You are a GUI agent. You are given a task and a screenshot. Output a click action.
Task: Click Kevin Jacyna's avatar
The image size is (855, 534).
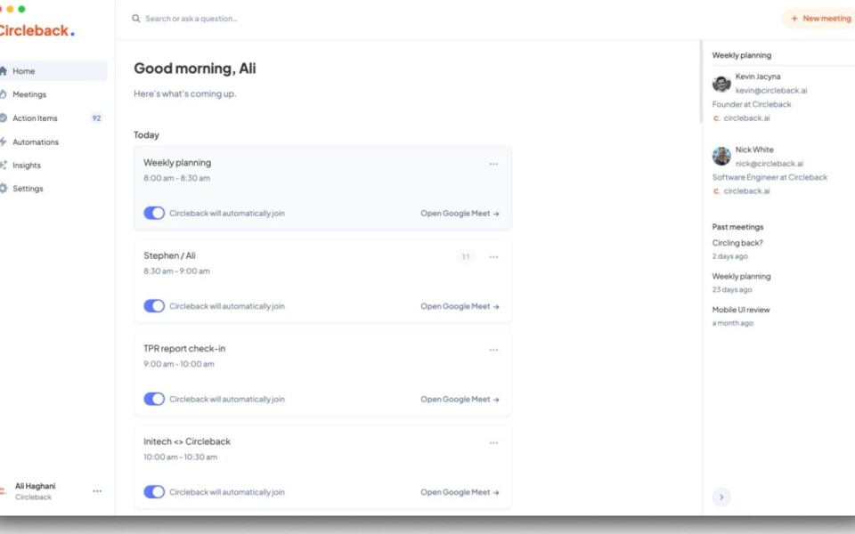pyautogui.click(x=721, y=84)
